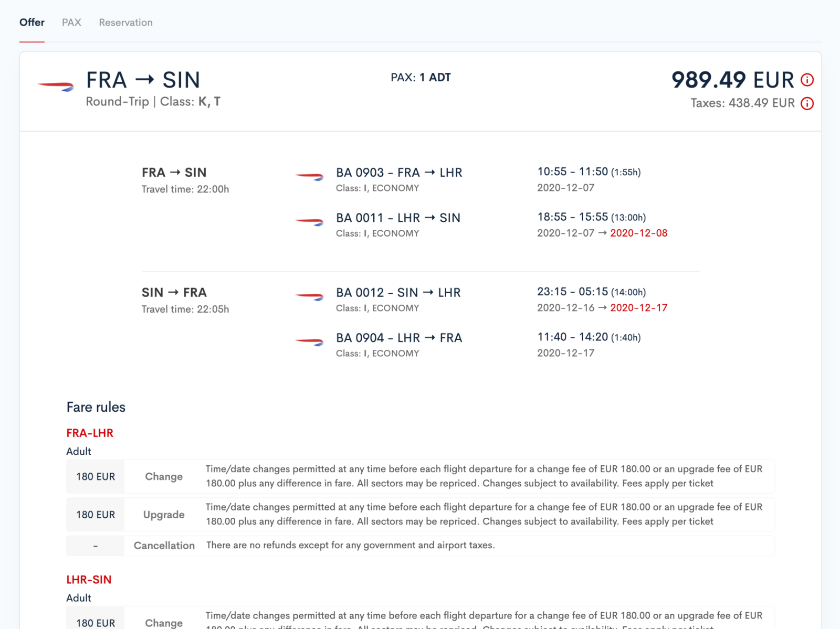Click date 2020-12-07 under BA 0903 times

(565, 188)
